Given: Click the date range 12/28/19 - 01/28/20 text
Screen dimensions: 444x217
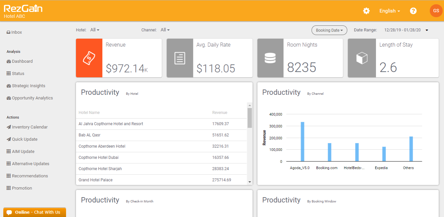Looking at the screenshot, I should tap(402, 30).
